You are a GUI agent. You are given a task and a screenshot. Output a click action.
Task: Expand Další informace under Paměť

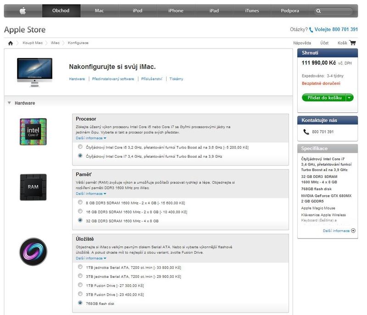[x=91, y=194]
